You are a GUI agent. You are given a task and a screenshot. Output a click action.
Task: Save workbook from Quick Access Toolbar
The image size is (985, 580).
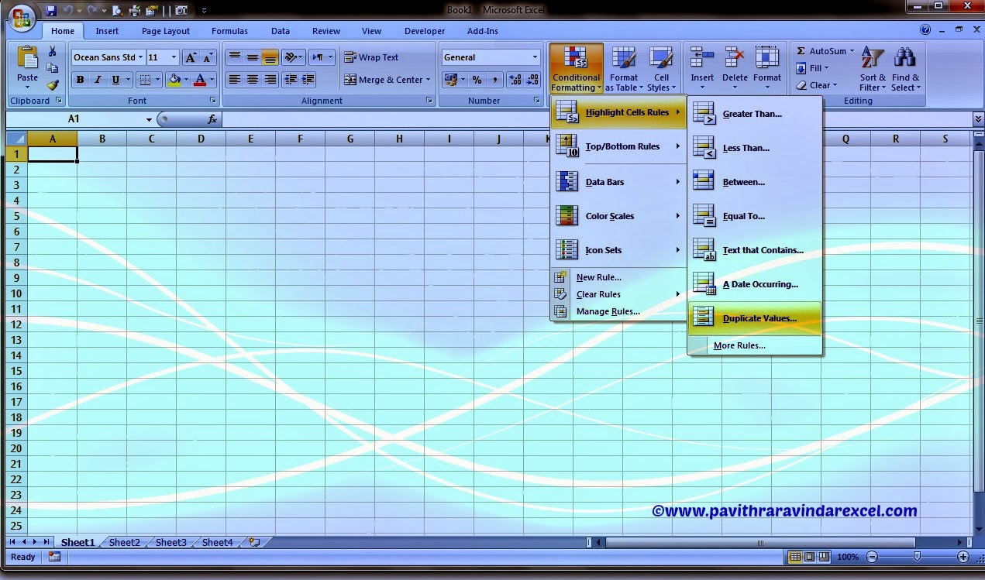pos(51,11)
